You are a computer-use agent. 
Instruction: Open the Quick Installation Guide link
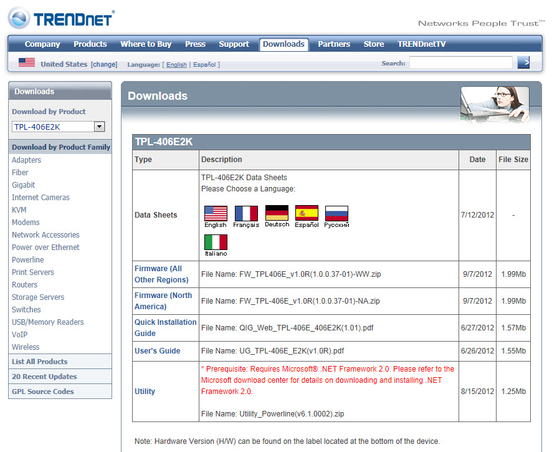pyautogui.click(x=166, y=328)
